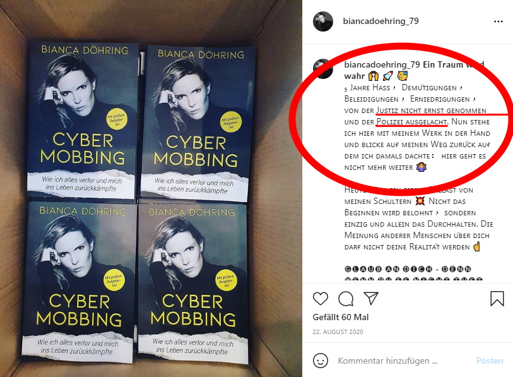Open the three-dot more options menu
The width and height of the screenshot is (513, 377).
point(498,21)
